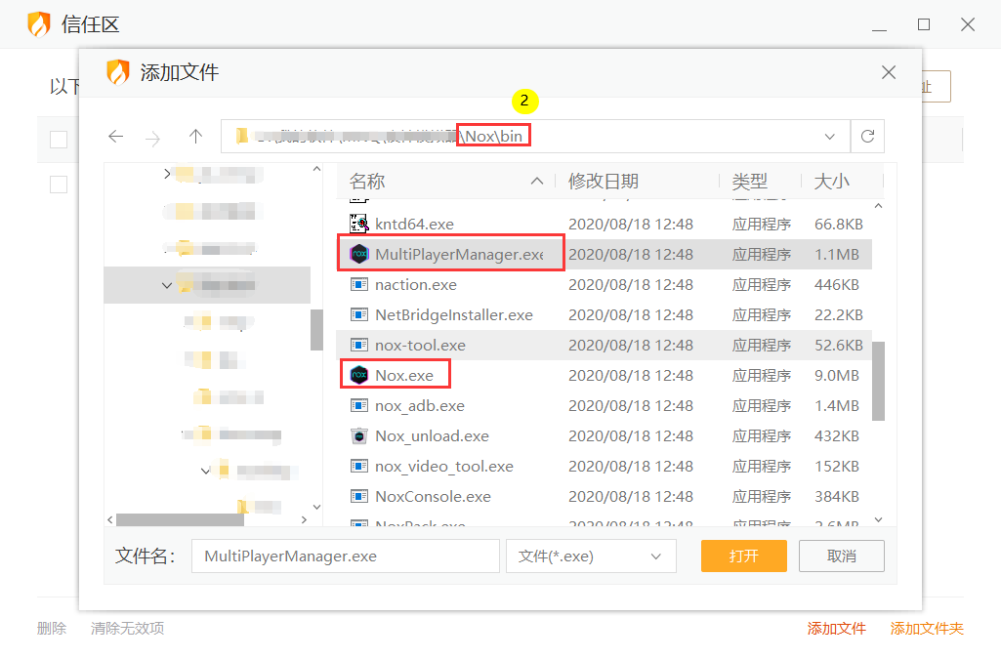Viewport: 1001px width, 659px height.
Task: Click 添加文件 link in 信任区 window
Action: click(836, 629)
